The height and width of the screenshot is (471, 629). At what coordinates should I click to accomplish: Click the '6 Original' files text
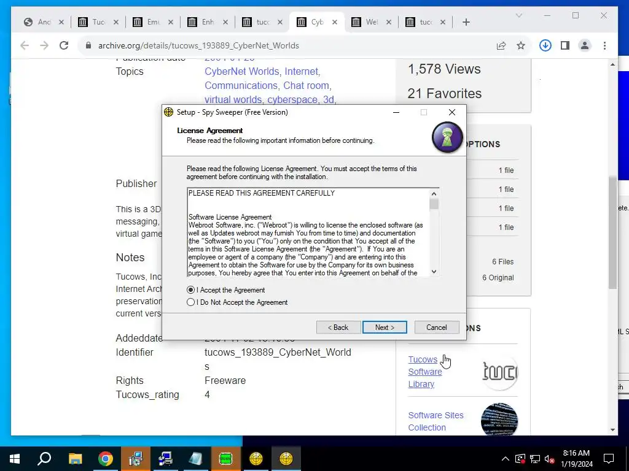(x=498, y=278)
